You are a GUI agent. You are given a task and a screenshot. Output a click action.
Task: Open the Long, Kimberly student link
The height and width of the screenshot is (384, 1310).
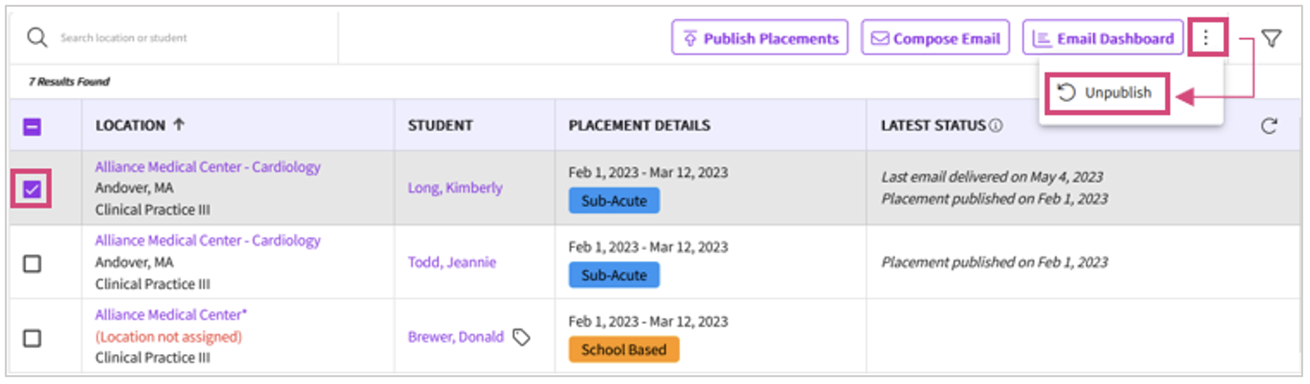[455, 188]
